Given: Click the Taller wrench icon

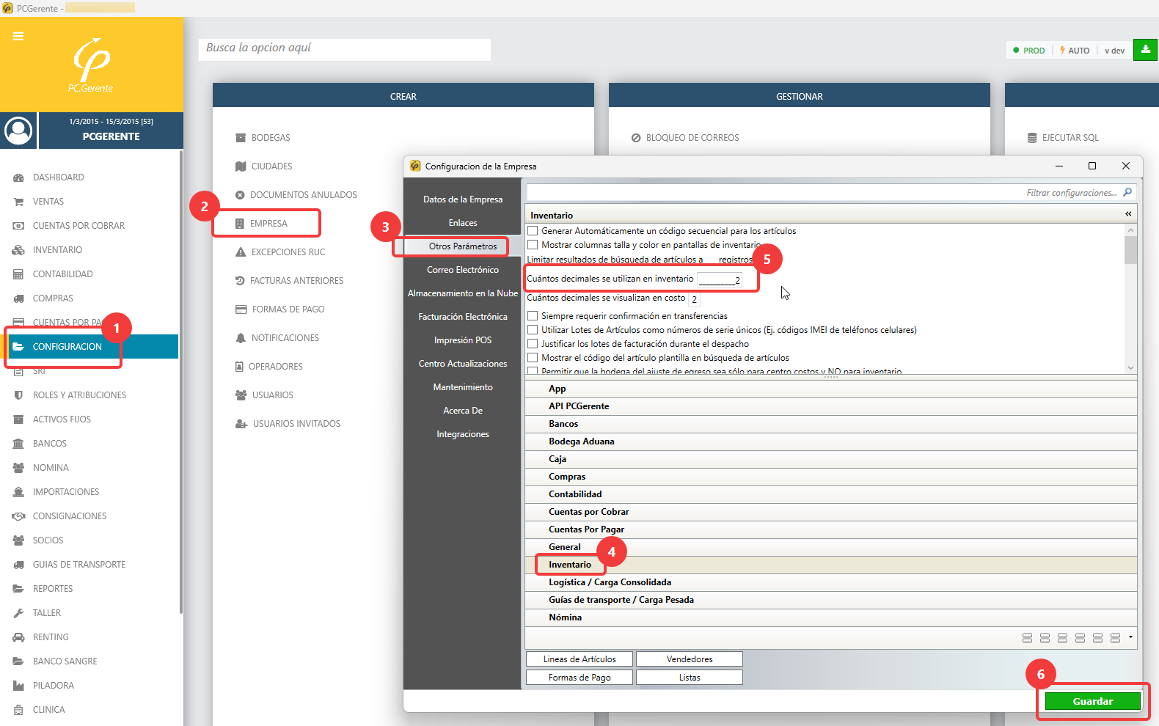Looking at the screenshot, I should pos(18,613).
